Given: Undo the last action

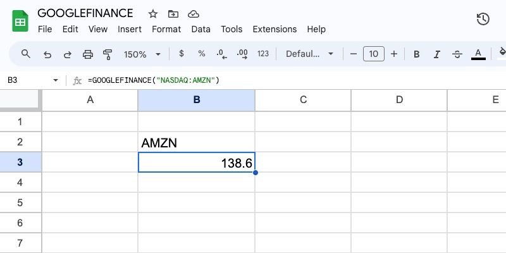Looking at the screenshot, I should click(x=47, y=54).
